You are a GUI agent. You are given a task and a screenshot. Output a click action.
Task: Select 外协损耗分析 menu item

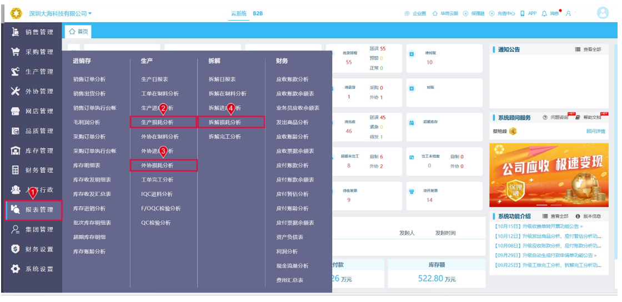163,165
